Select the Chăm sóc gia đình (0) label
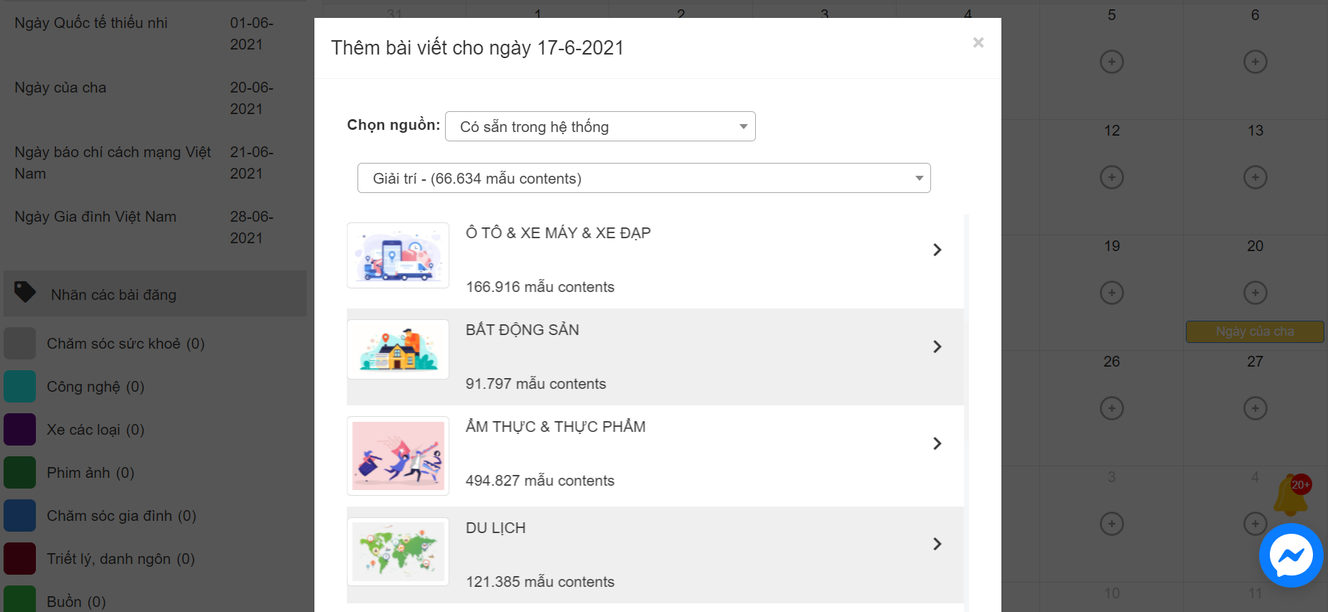Viewport: 1328px width, 612px height. 121,516
